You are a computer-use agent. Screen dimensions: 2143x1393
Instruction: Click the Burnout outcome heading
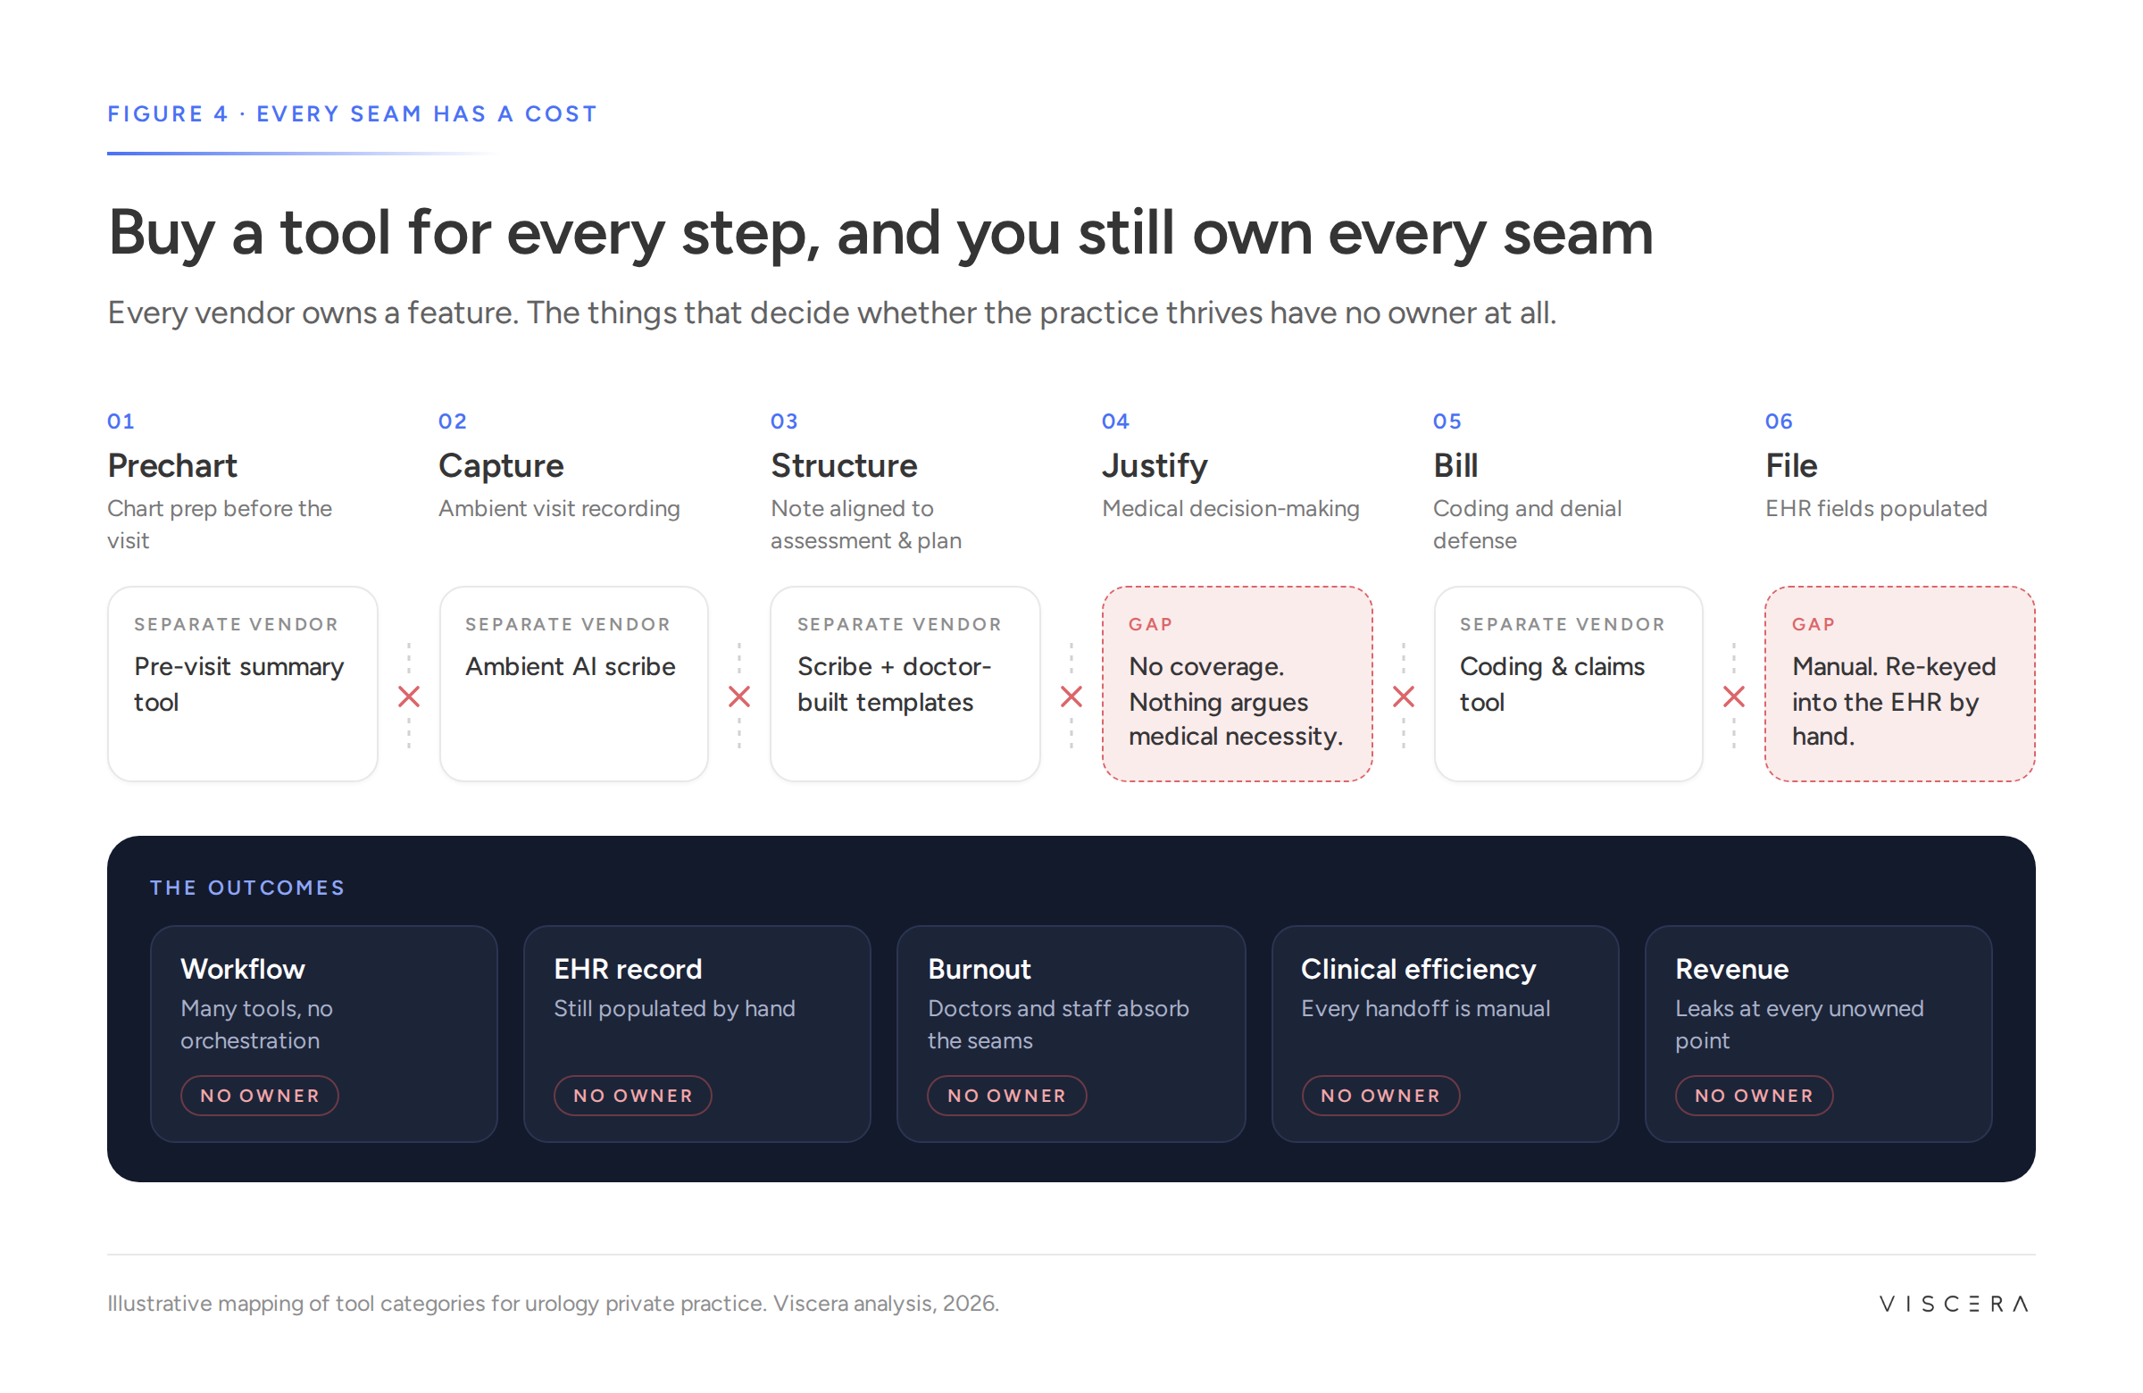point(979,969)
